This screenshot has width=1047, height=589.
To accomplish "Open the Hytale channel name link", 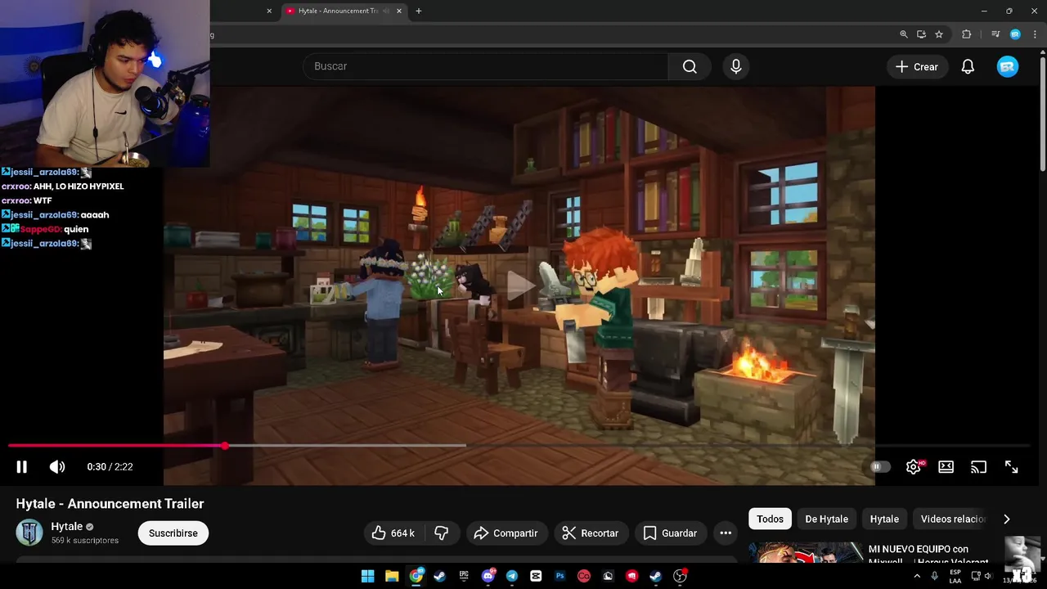I will [x=67, y=527].
